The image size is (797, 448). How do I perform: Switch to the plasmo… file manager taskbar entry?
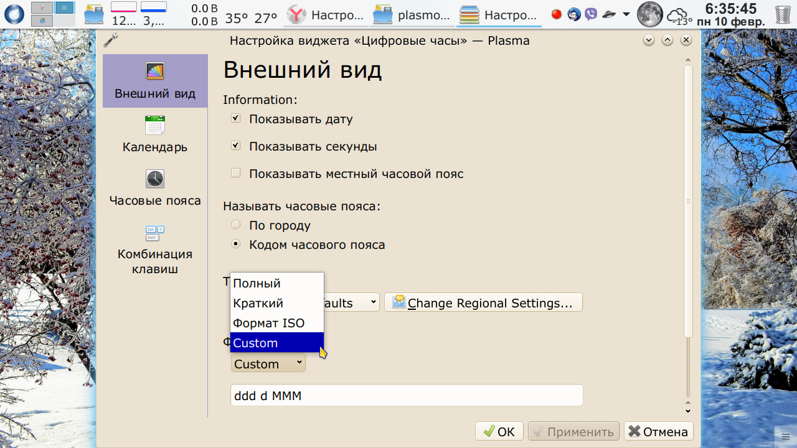[x=413, y=14]
